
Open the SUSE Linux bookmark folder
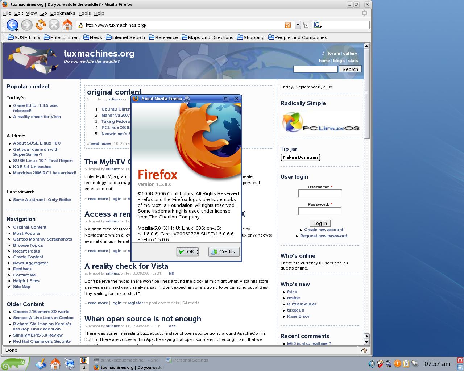pyautogui.click(x=24, y=37)
